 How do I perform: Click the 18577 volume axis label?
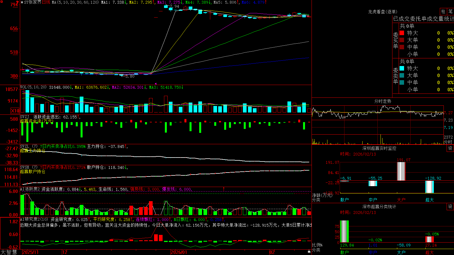click(x=12, y=90)
